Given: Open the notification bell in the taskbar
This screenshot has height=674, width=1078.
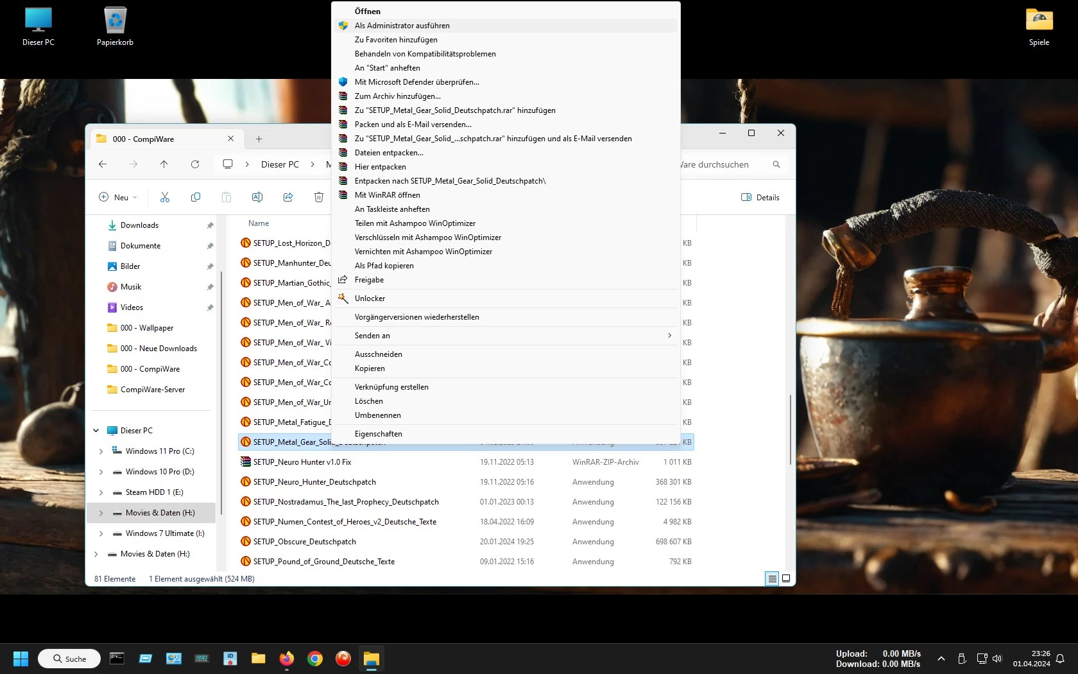Looking at the screenshot, I should pos(1060,659).
